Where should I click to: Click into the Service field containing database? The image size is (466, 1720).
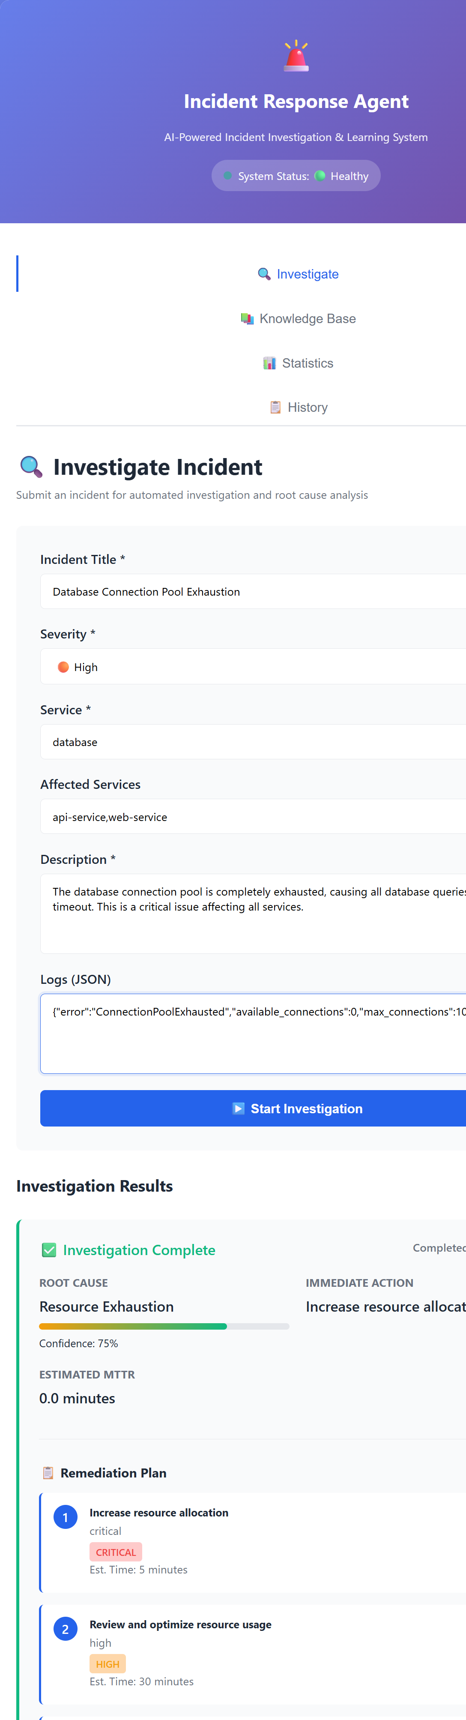253,742
